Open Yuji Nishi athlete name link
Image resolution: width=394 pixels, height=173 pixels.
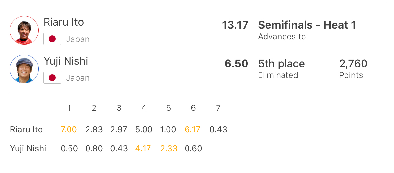click(66, 61)
